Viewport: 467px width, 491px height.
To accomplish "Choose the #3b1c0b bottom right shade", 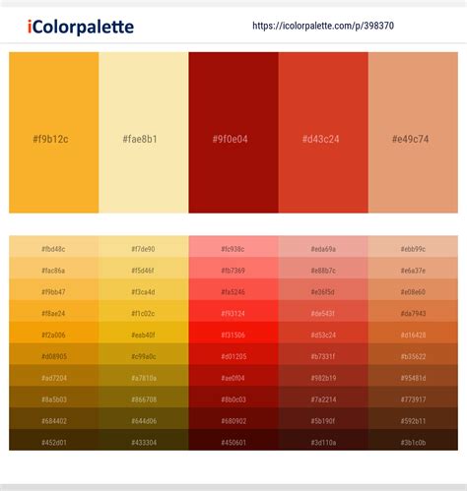I will (413, 440).
